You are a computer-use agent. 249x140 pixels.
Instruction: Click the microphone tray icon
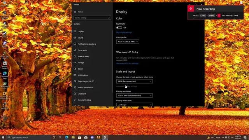[x=226, y=137]
